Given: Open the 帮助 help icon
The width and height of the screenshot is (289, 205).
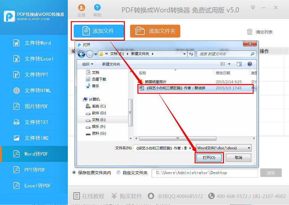Looking at the screenshot, I should (97, 8).
